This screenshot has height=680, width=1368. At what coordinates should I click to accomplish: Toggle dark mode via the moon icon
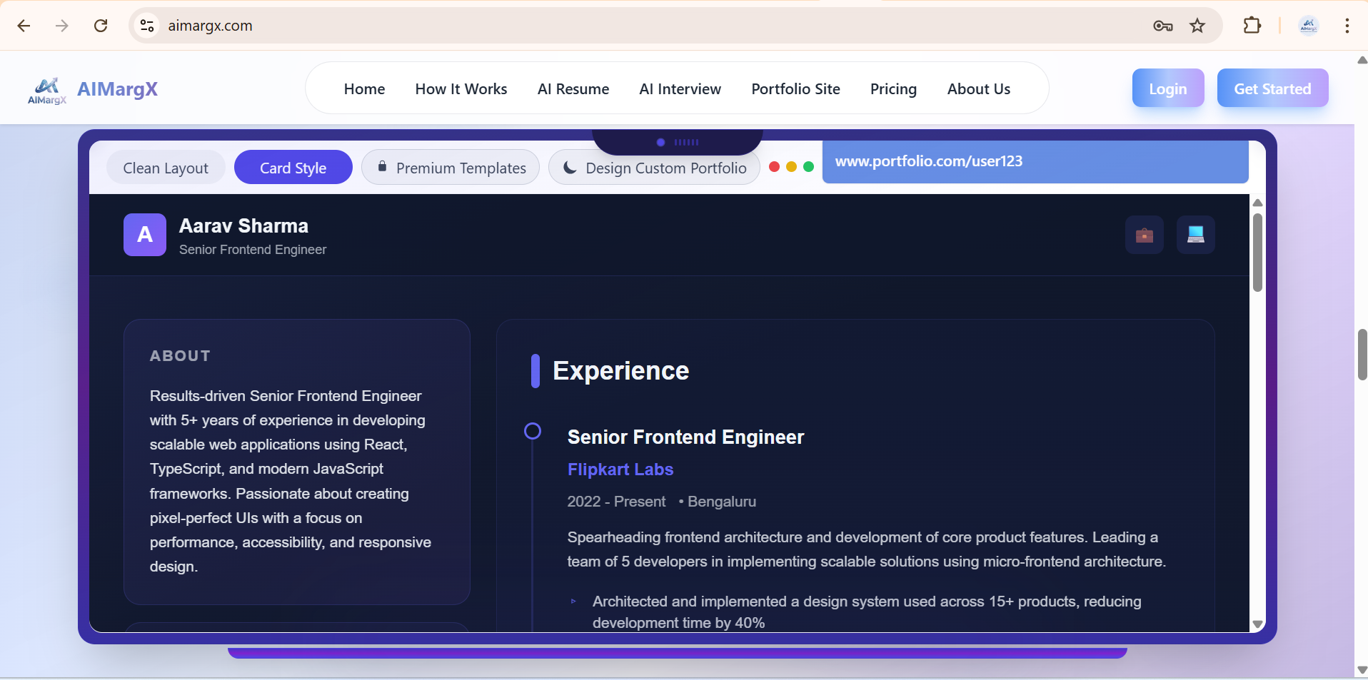570,167
